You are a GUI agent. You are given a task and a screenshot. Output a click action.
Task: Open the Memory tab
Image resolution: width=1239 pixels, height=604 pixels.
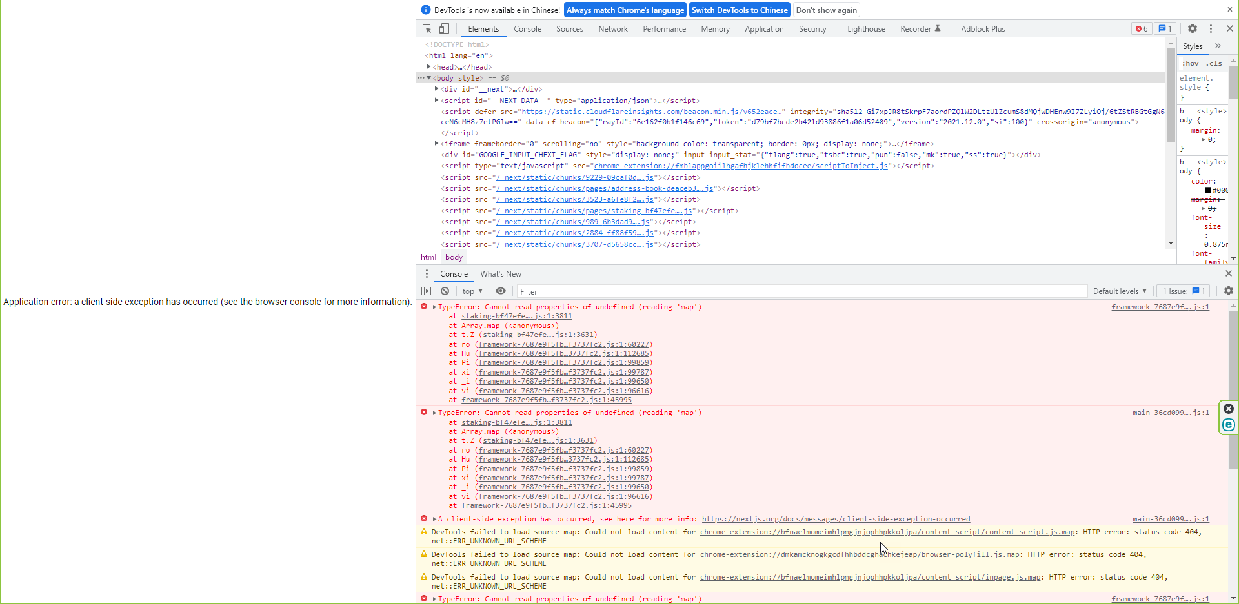point(716,29)
